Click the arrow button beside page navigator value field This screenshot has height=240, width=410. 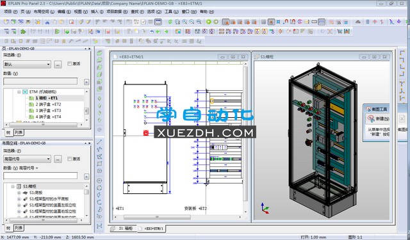(x=86, y=82)
